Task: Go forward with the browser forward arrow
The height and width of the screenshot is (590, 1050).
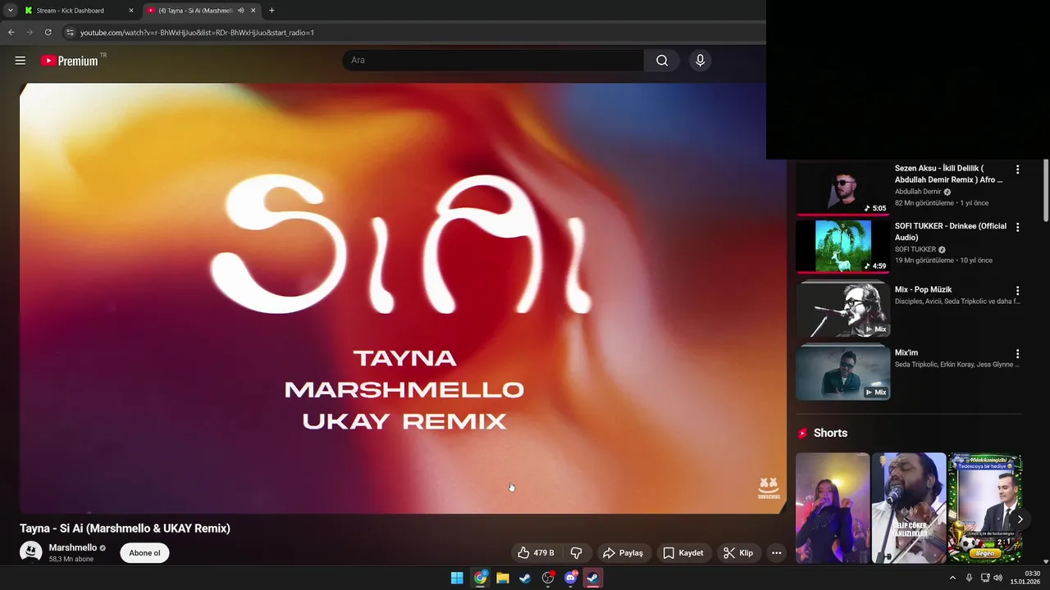Action: (30, 32)
